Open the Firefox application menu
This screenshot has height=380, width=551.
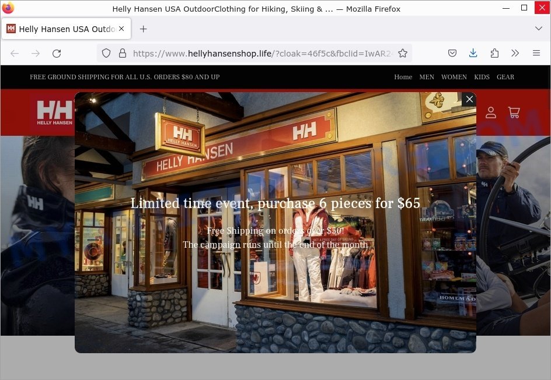[536, 54]
